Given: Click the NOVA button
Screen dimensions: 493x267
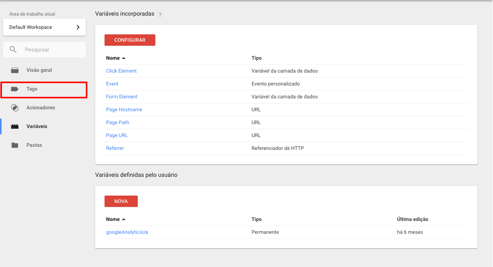Looking at the screenshot, I should 121,201.
